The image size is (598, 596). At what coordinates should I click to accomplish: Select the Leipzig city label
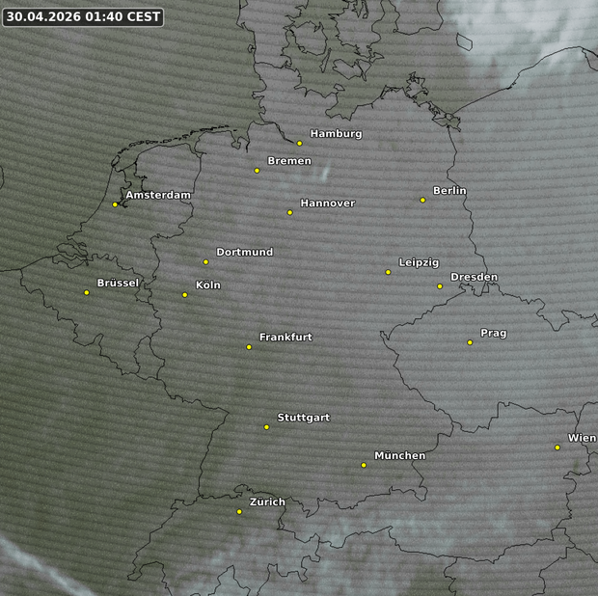point(419,262)
